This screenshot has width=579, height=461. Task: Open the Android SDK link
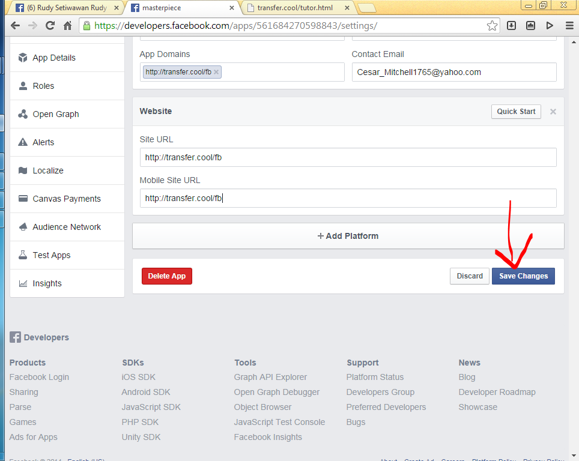tap(146, 392)
